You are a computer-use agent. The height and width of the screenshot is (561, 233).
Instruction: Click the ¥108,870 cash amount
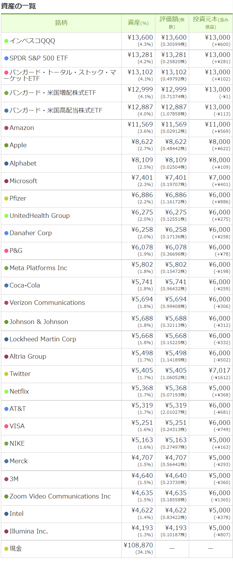pyautogui.click(x=138, y=545)
